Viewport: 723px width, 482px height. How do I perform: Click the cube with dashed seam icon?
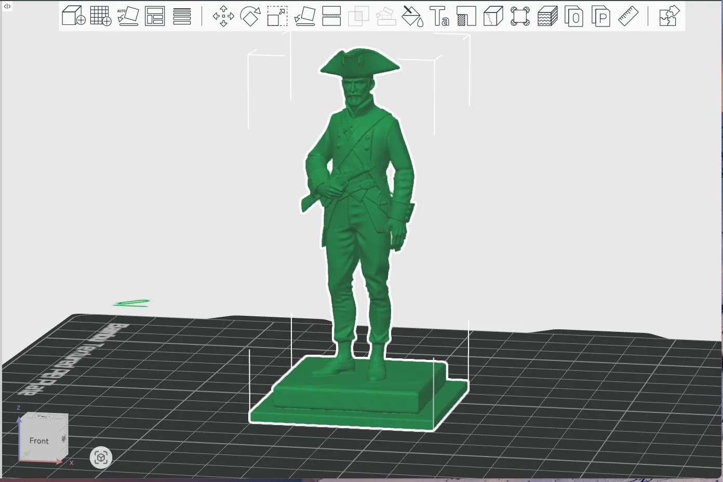click(493, 16)
